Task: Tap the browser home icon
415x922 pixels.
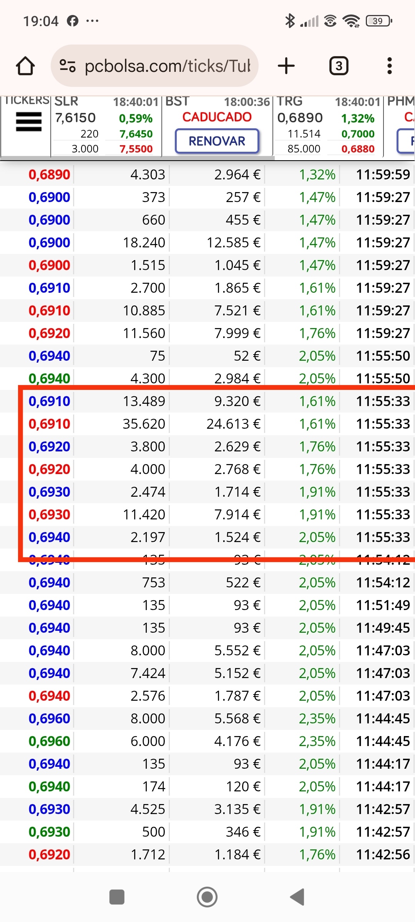Action: pos(25,66)
